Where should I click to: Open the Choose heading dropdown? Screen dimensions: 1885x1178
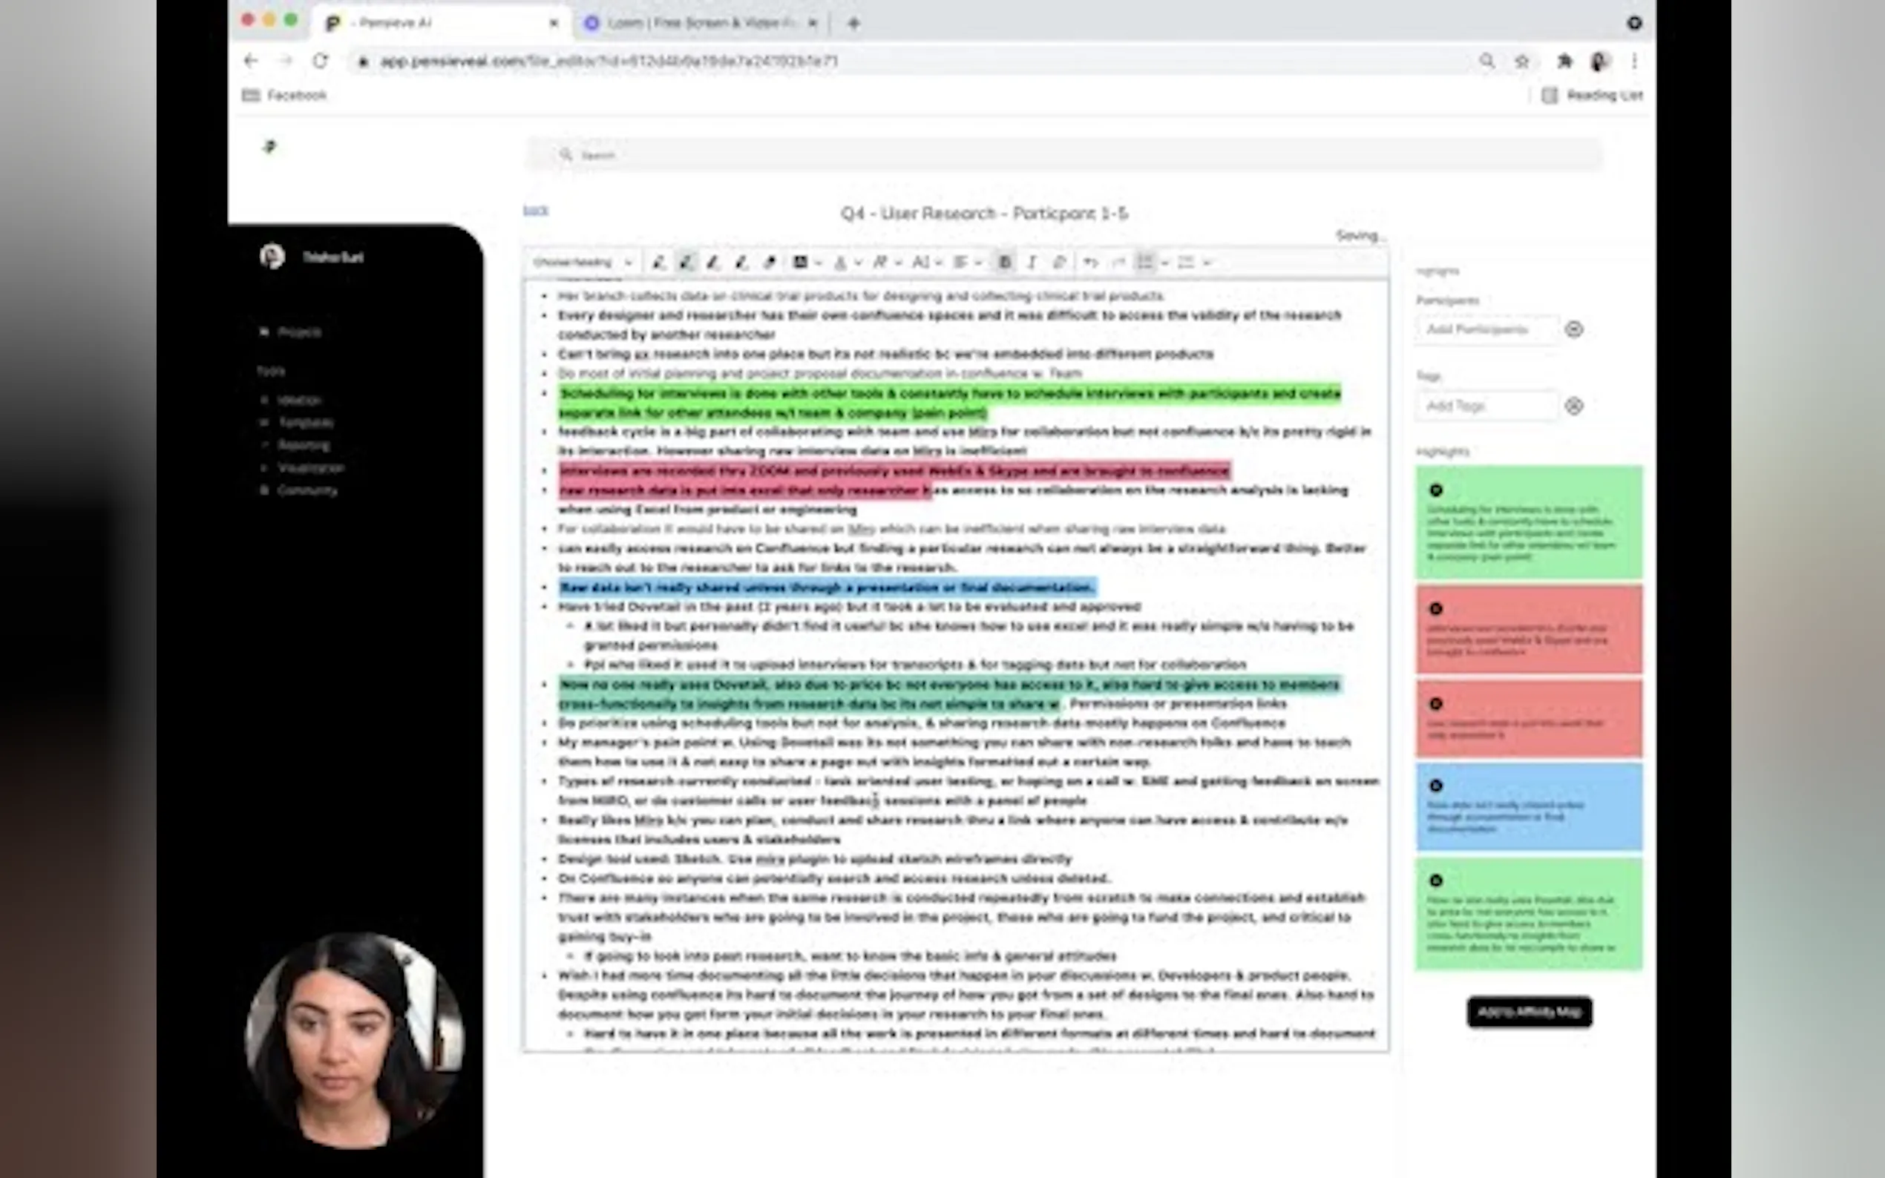click(581, 263)
